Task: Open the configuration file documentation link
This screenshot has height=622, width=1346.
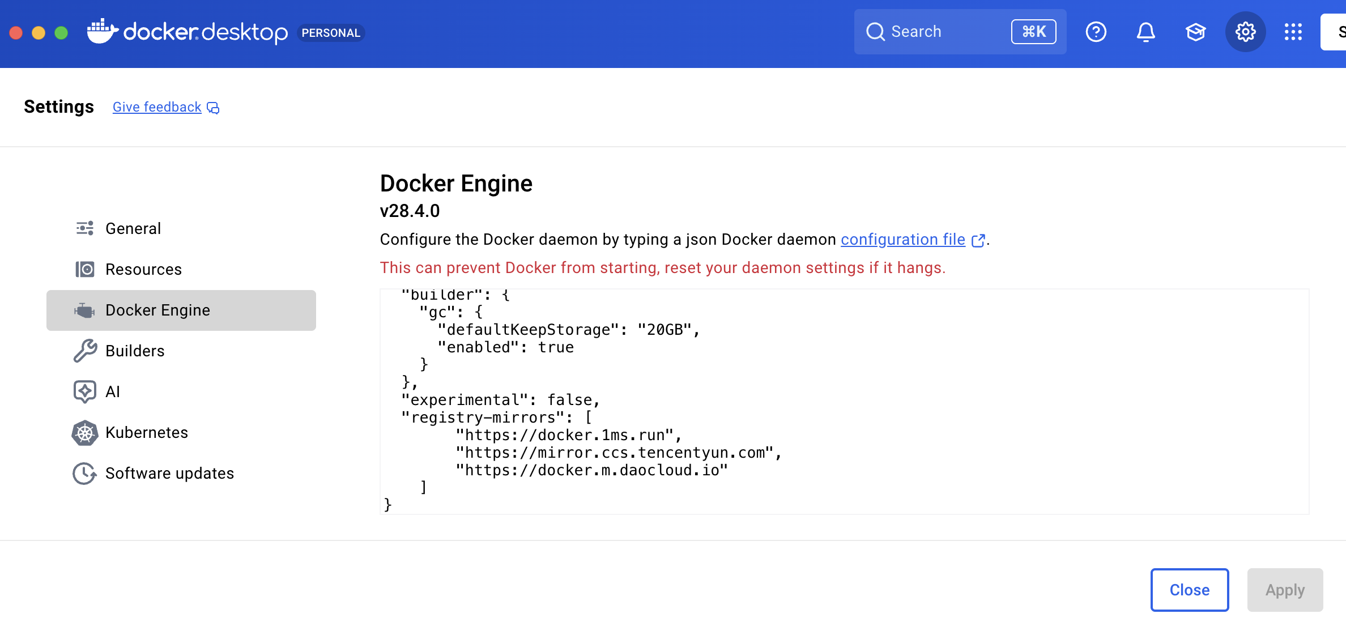Action: coord(902,239)
